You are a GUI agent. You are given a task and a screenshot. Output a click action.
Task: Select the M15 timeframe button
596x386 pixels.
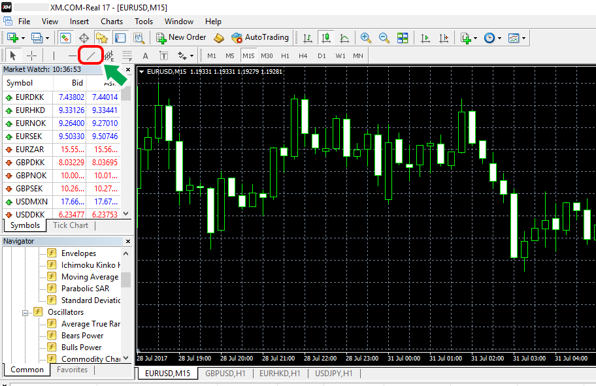point(248,56)
